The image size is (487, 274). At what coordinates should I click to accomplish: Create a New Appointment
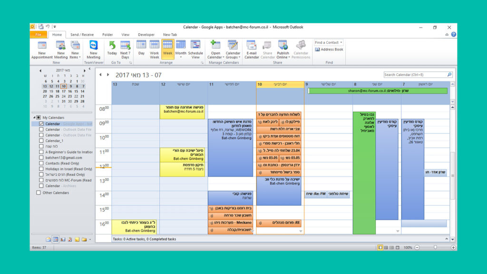42,49
